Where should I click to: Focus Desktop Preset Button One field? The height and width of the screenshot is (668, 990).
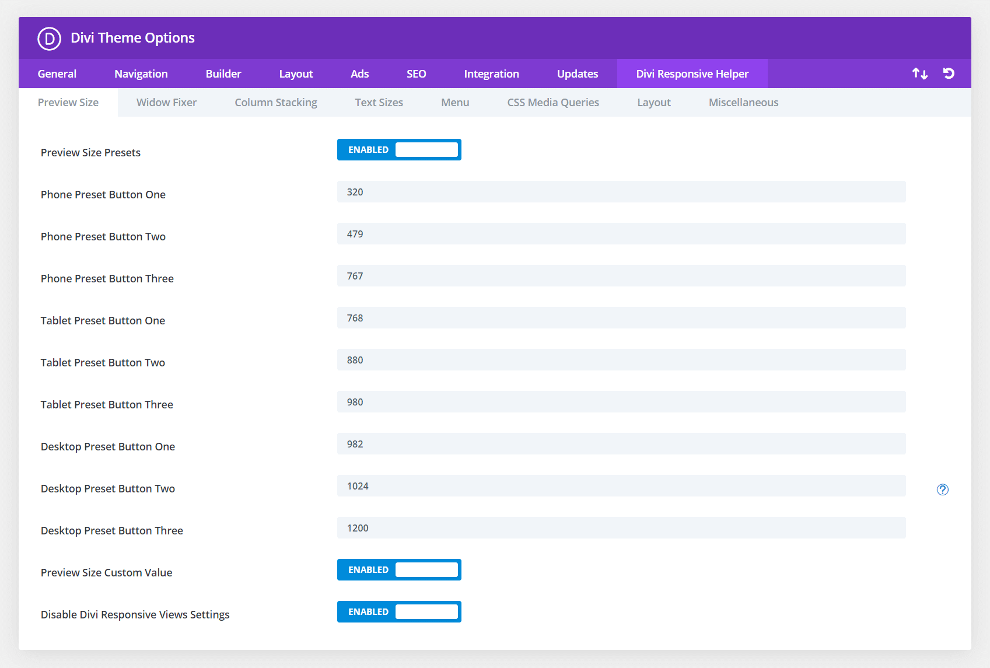(x=621, y=444)
